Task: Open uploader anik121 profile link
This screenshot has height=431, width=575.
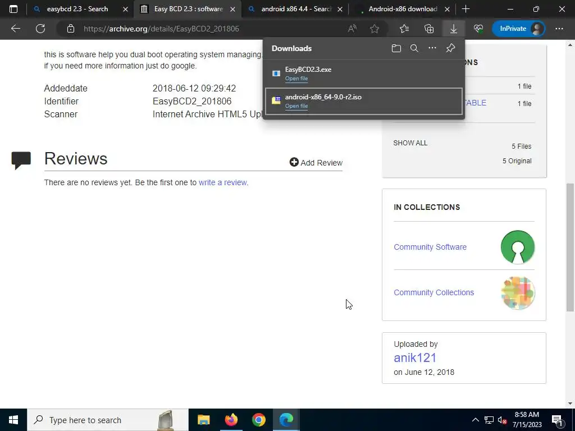Action: coord(415,357)
